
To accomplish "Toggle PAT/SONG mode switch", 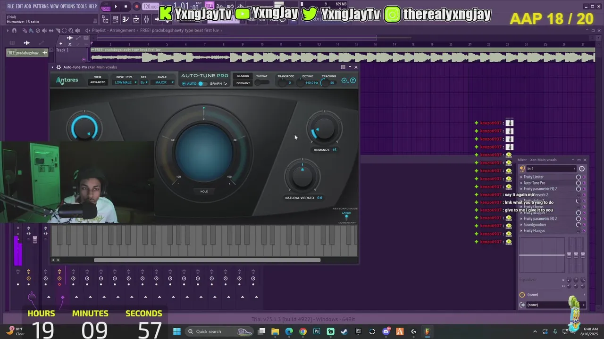I will click(106, 7).
